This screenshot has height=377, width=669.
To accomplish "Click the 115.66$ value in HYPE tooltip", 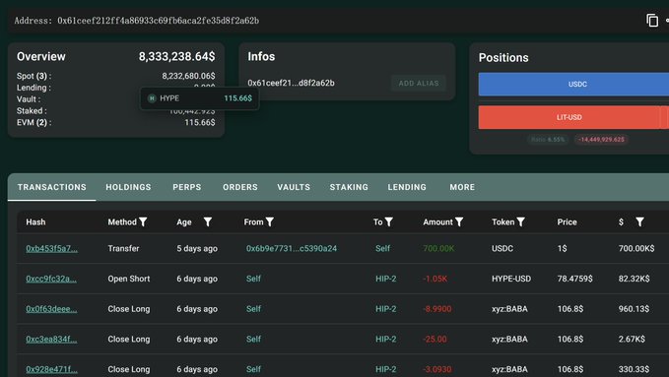I will point(237,98).
